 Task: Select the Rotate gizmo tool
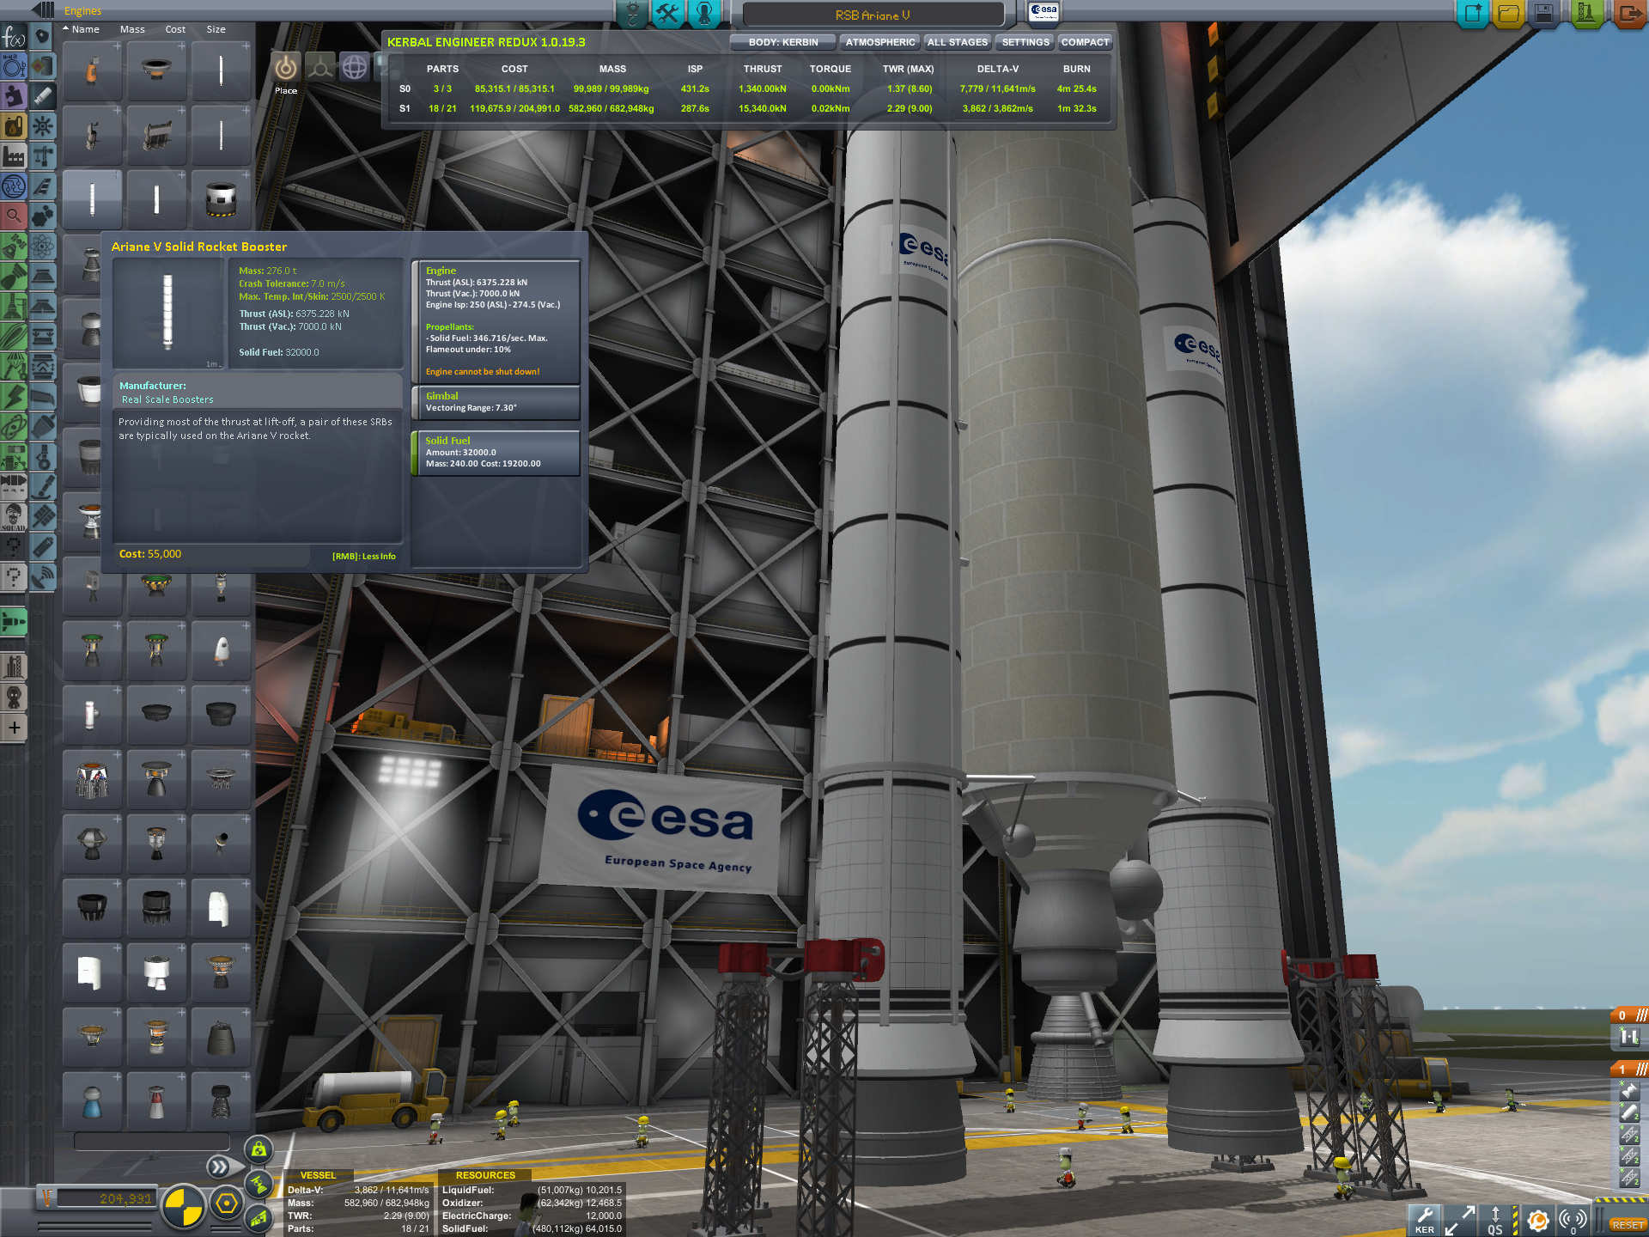(355, 67)
